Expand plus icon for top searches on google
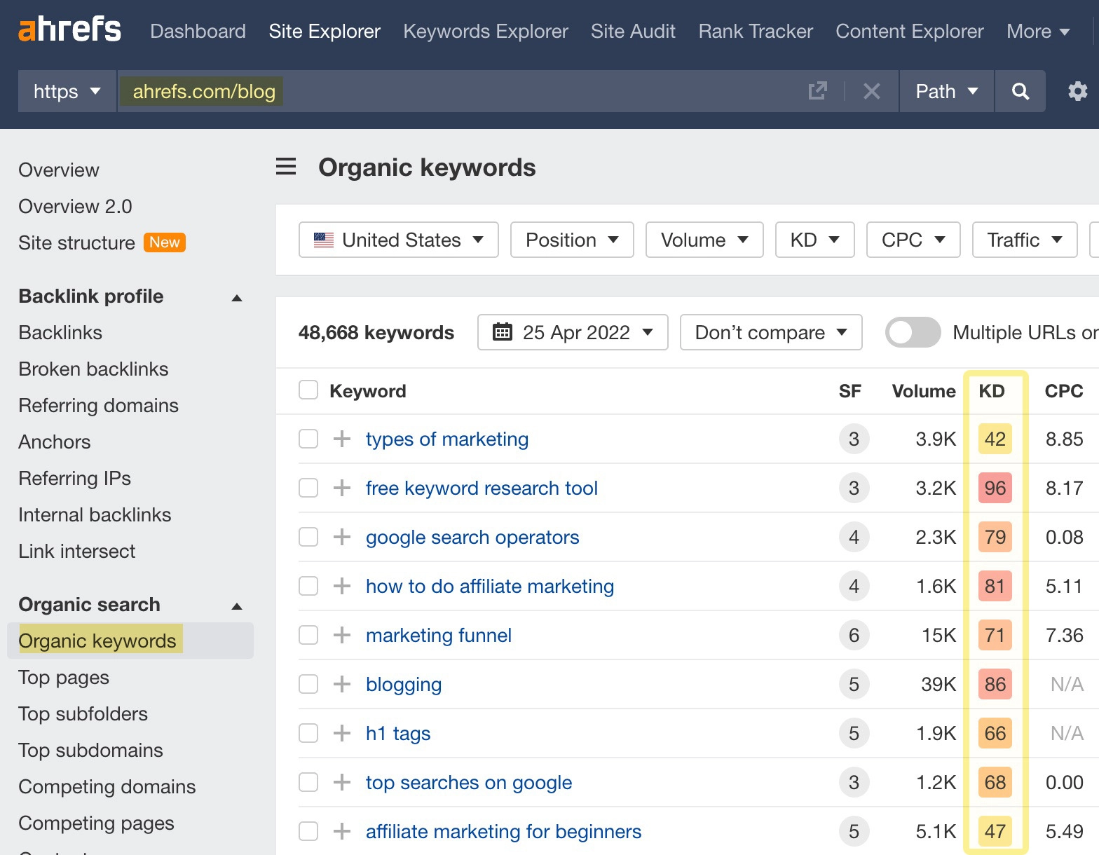The image size is (1099, 855). pos(342,782)
